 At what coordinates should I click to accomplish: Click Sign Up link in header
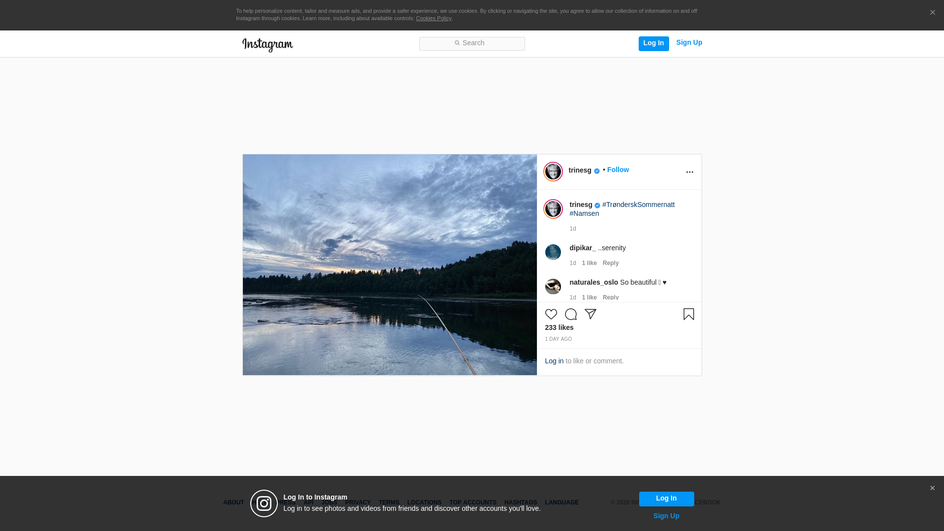coord(689,43)
